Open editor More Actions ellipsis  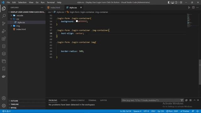(198, 8)
